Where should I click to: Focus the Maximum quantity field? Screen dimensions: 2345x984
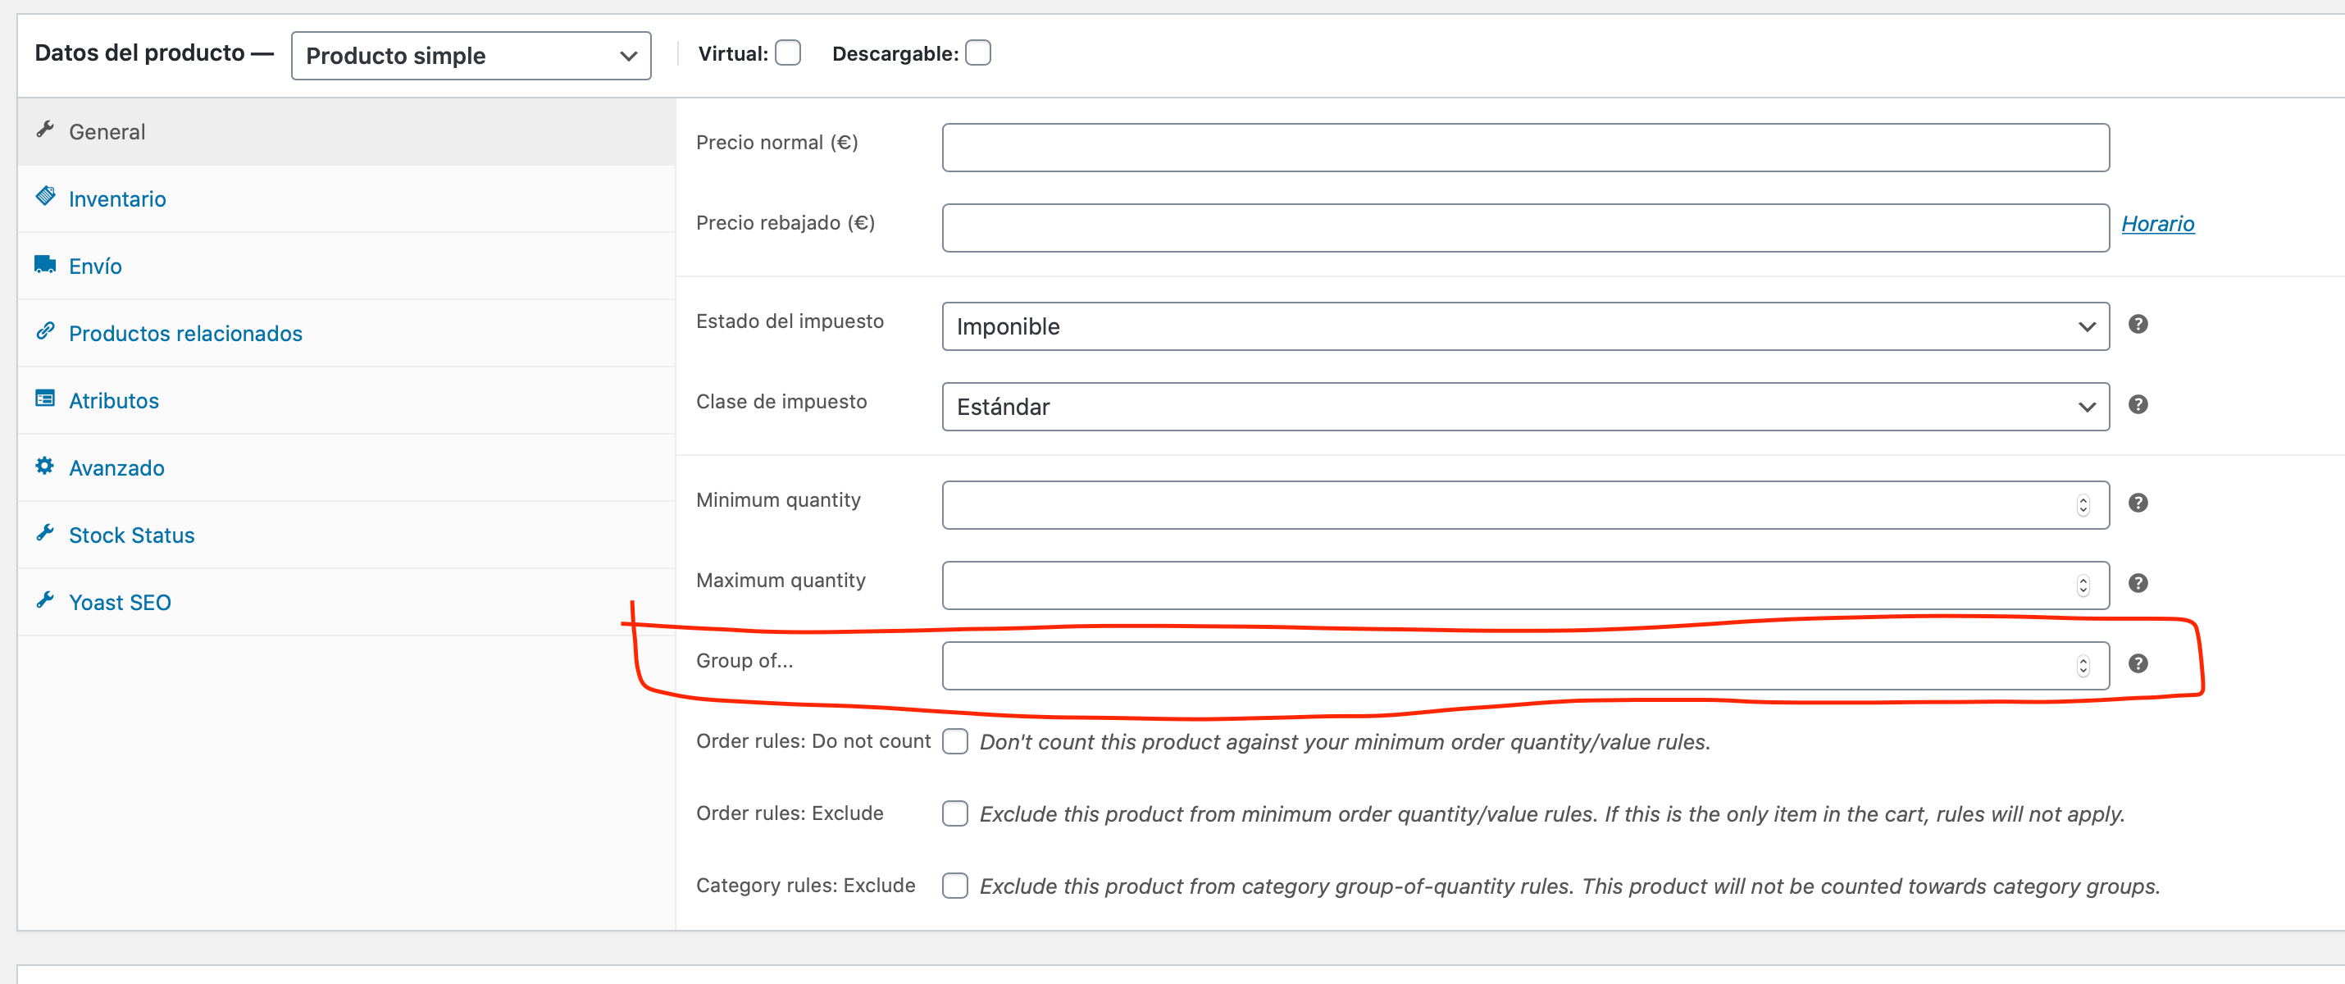(1525, 585)
